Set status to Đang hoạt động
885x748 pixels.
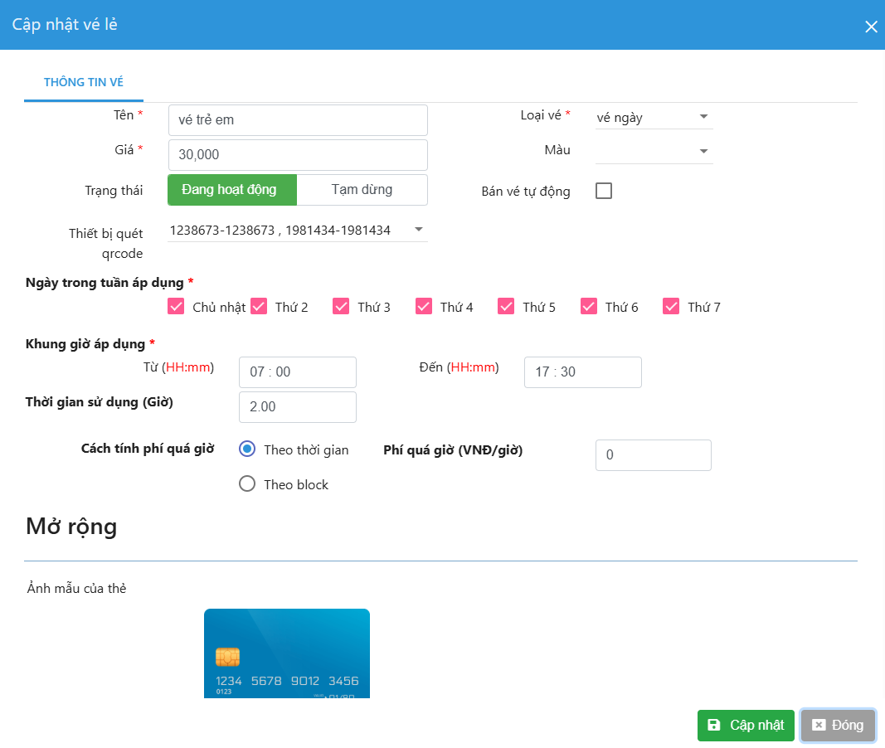232,190
